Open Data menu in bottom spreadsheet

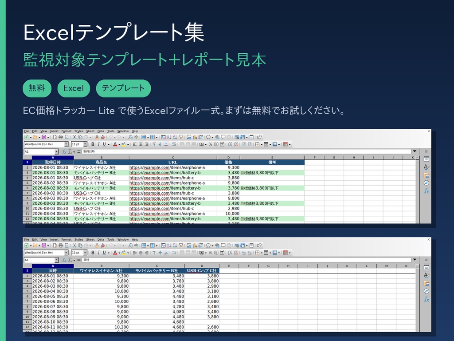click(101, 239)
